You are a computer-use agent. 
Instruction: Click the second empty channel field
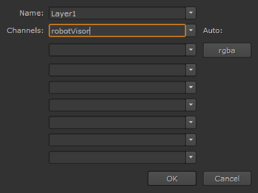(118, 50)
